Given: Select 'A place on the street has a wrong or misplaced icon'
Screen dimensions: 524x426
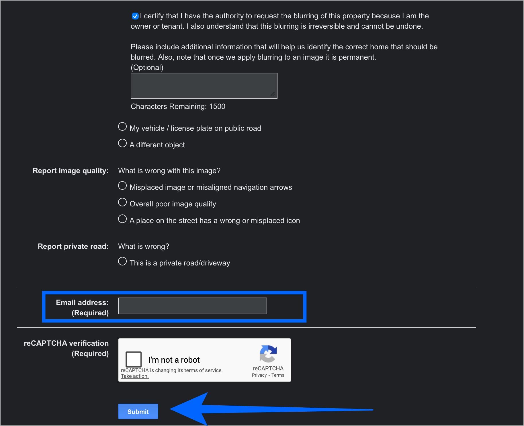Looking at the screenshot, I should 122,219.
